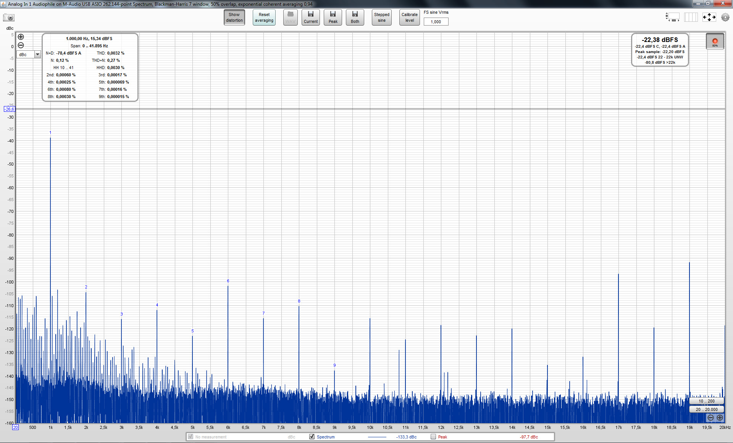Click the N+D -78,4 dBFS A value
This screenshot has height=443, width=733.
tap(69, 53)
